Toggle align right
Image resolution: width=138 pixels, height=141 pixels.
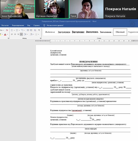click(18, 34)
